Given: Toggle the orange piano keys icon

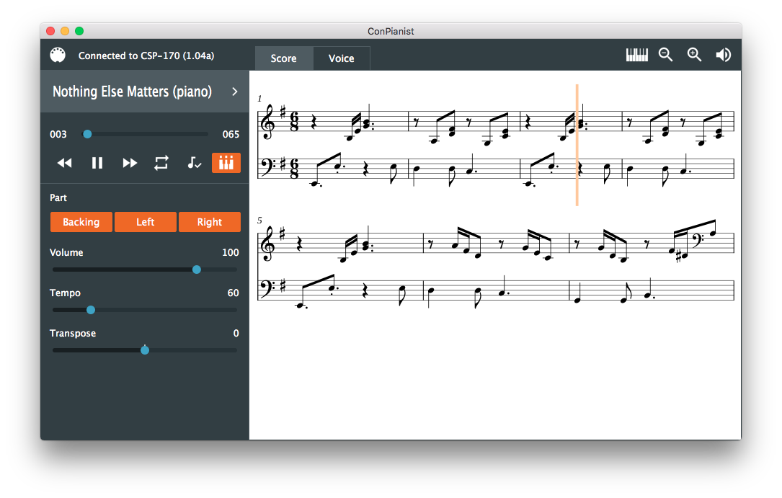Looking at the screenshot, I should tap(226, 163).
